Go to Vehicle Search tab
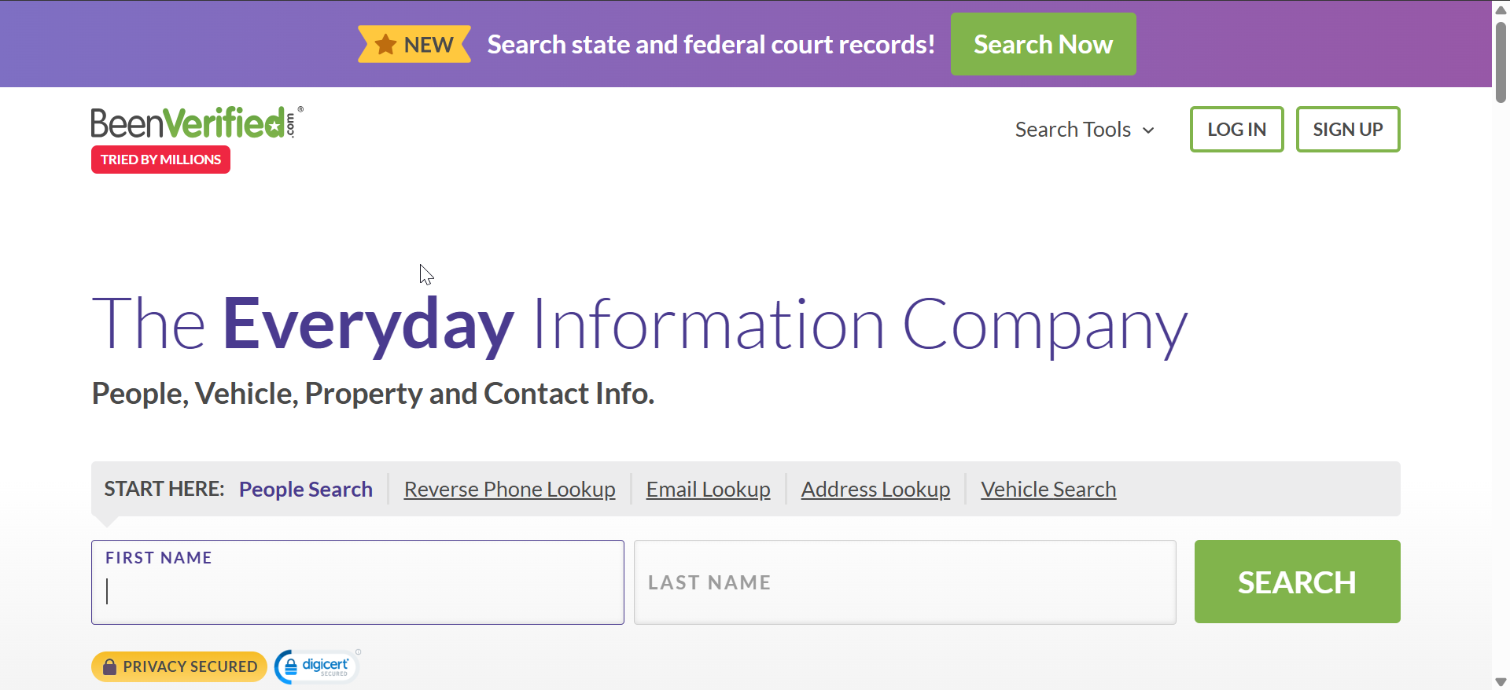 coord(1048,489)
